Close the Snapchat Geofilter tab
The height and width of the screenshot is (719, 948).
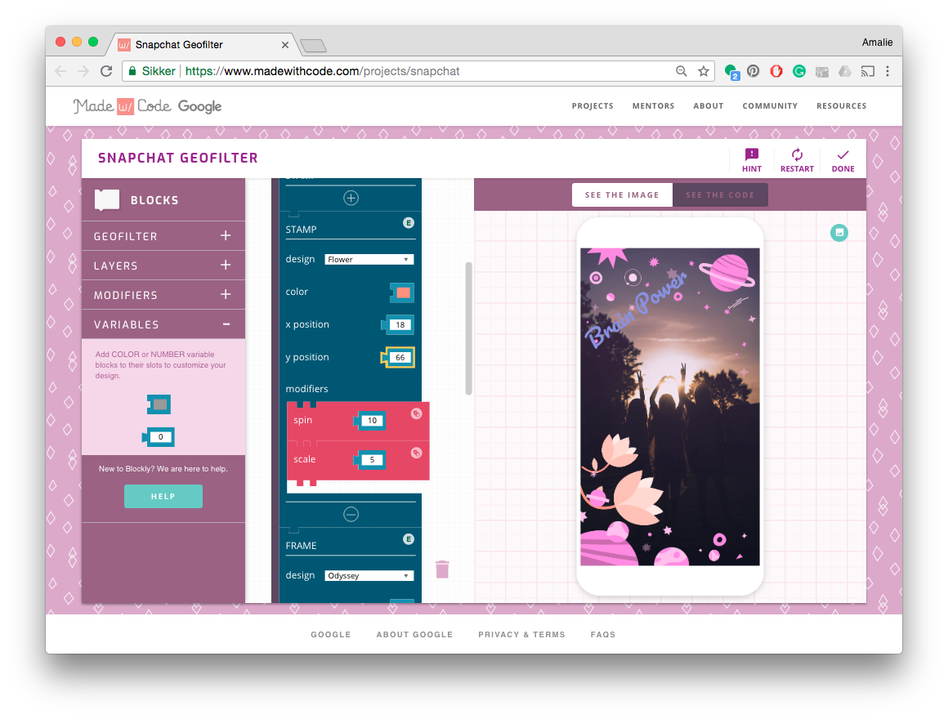click(x=284, y=45)
